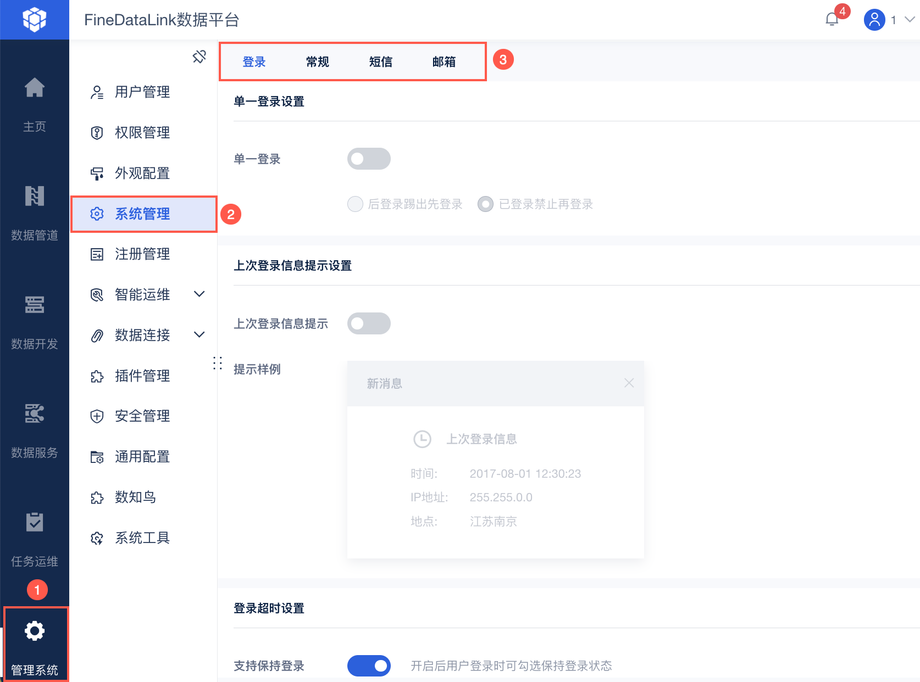Viewport: 920px width, 682px height.
Task: Click the 开启后用户登录时可勾选保持登录状态 hint
Action: click(511, 666)
